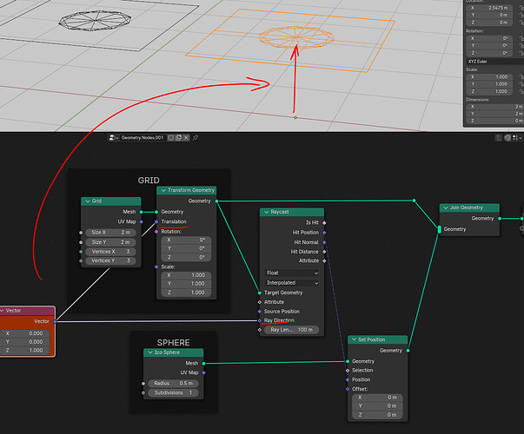The height and width of the screenshot is (434, 524).
Task: Edit Vector node X value 0.000
Action: pyautogui.click(x=25, y=333)
